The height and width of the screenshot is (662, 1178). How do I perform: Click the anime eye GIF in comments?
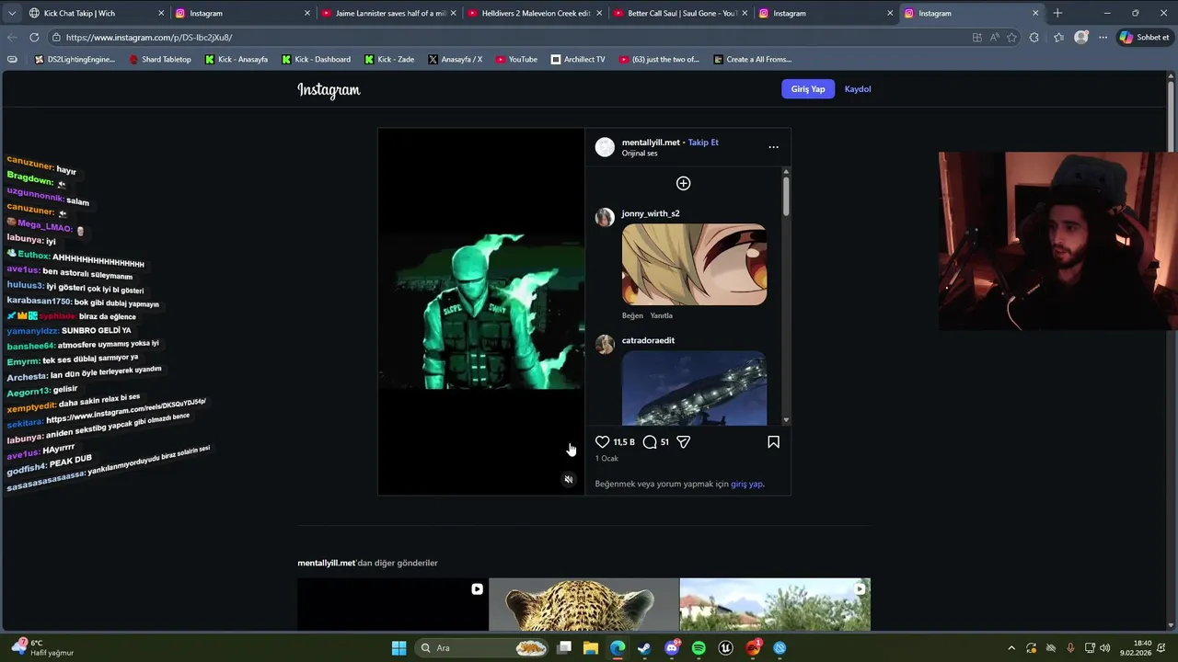[694, 265]
